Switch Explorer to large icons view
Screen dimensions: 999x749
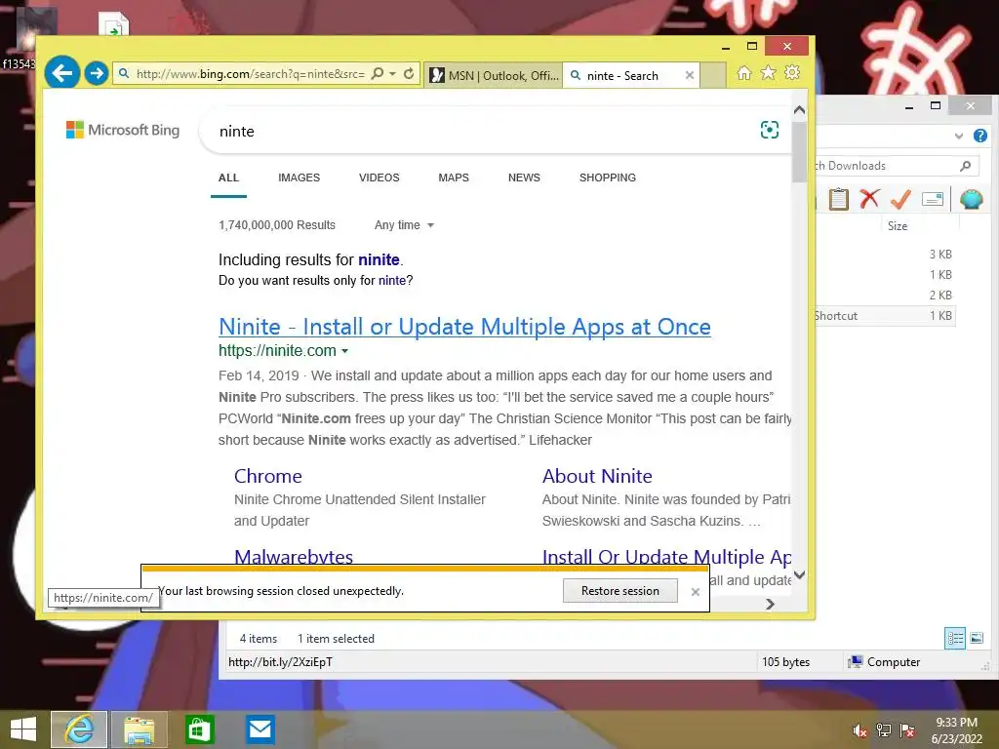point(976,638)
